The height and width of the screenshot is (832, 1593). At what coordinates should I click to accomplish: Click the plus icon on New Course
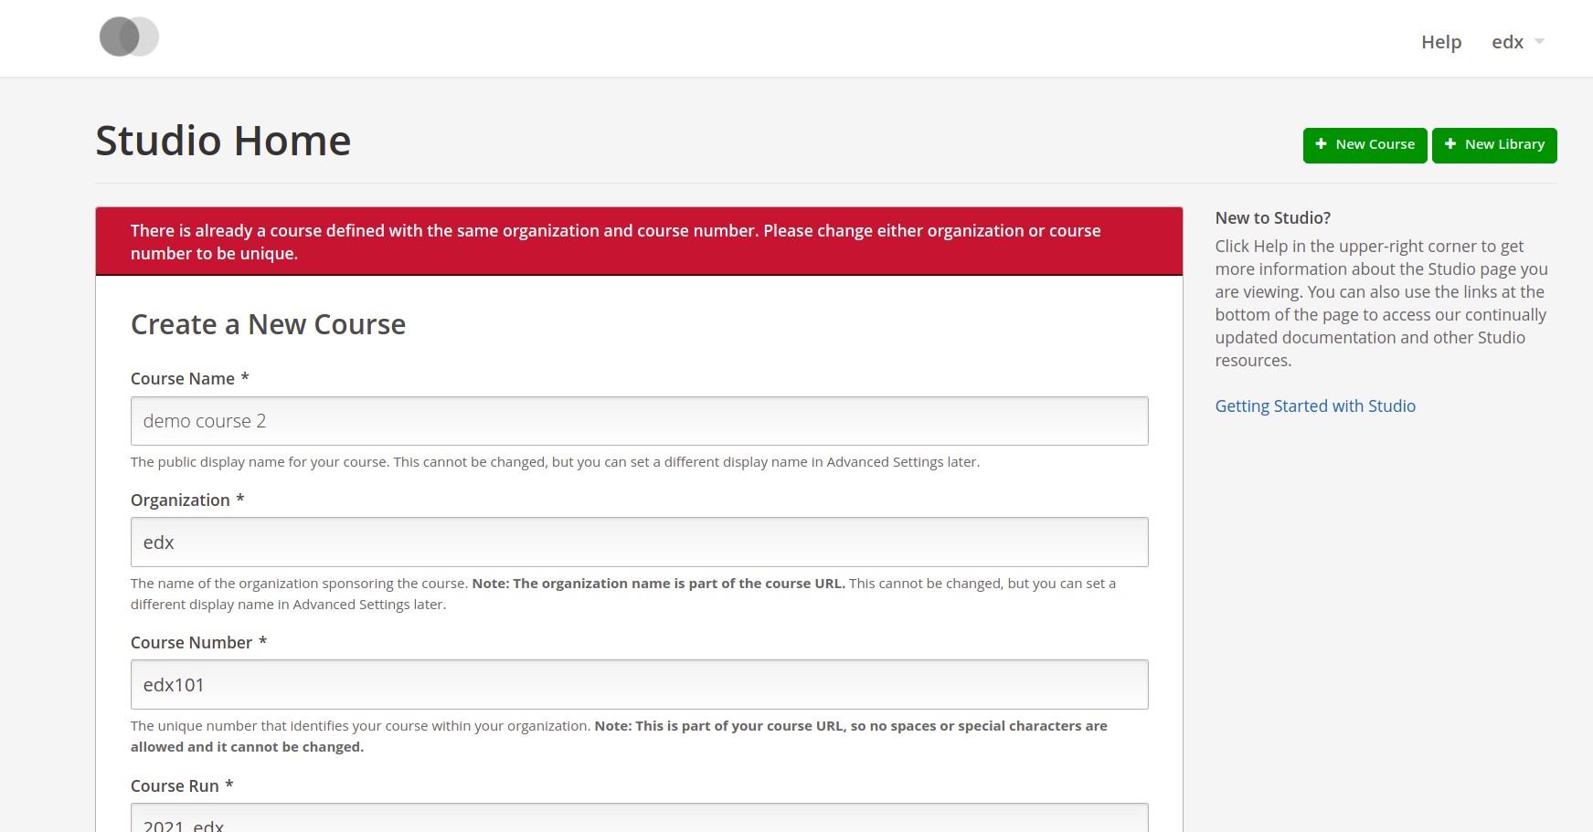tap(1321, 144)
